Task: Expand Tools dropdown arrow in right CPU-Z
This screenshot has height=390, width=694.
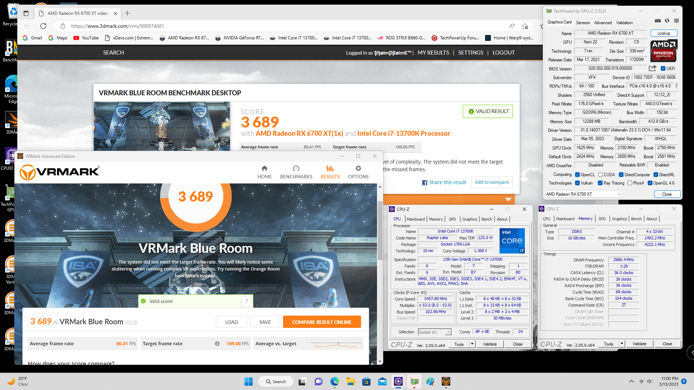Action: coord(622,344)
